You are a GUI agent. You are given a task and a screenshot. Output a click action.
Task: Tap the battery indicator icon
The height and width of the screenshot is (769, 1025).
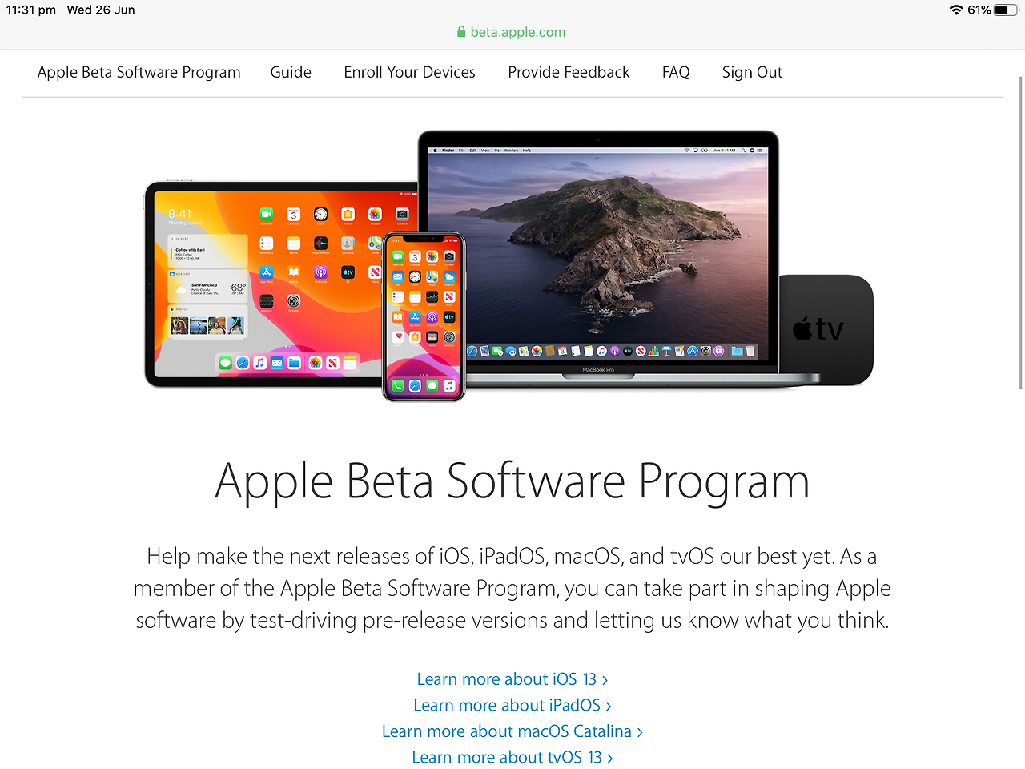coord(1006,10)
